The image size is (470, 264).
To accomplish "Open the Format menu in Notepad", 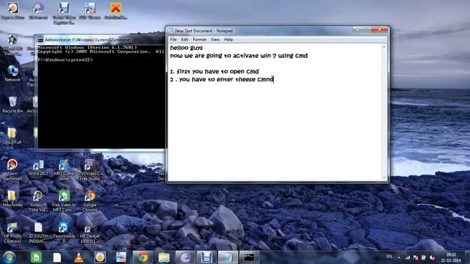I will (199, 40).
